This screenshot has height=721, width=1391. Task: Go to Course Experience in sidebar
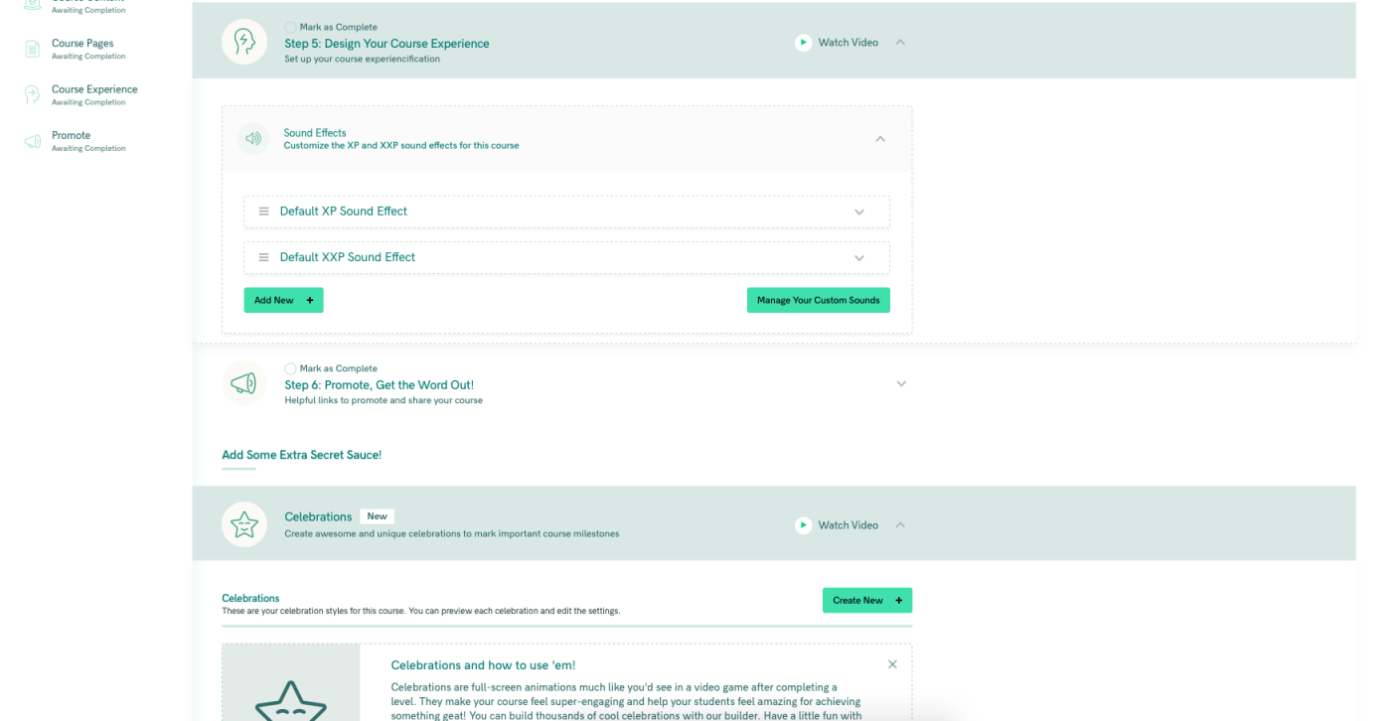coord(94,89)
